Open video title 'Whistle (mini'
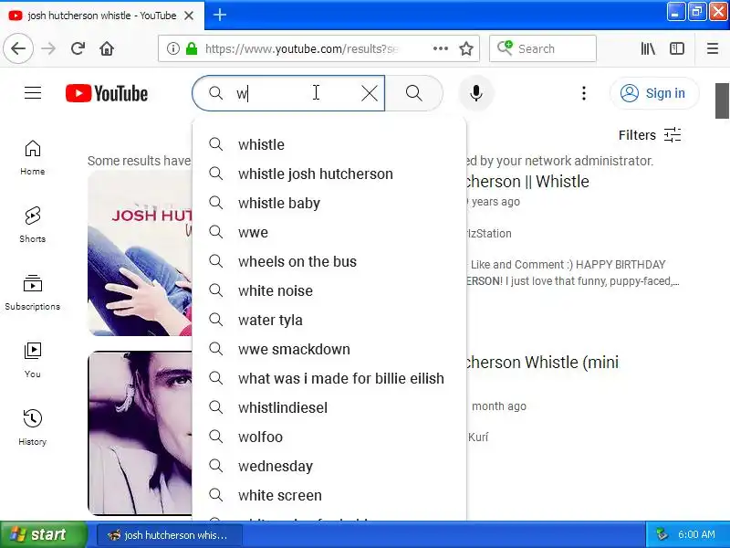 point(542,362)
